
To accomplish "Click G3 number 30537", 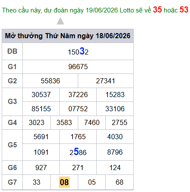I will [41, 94].
